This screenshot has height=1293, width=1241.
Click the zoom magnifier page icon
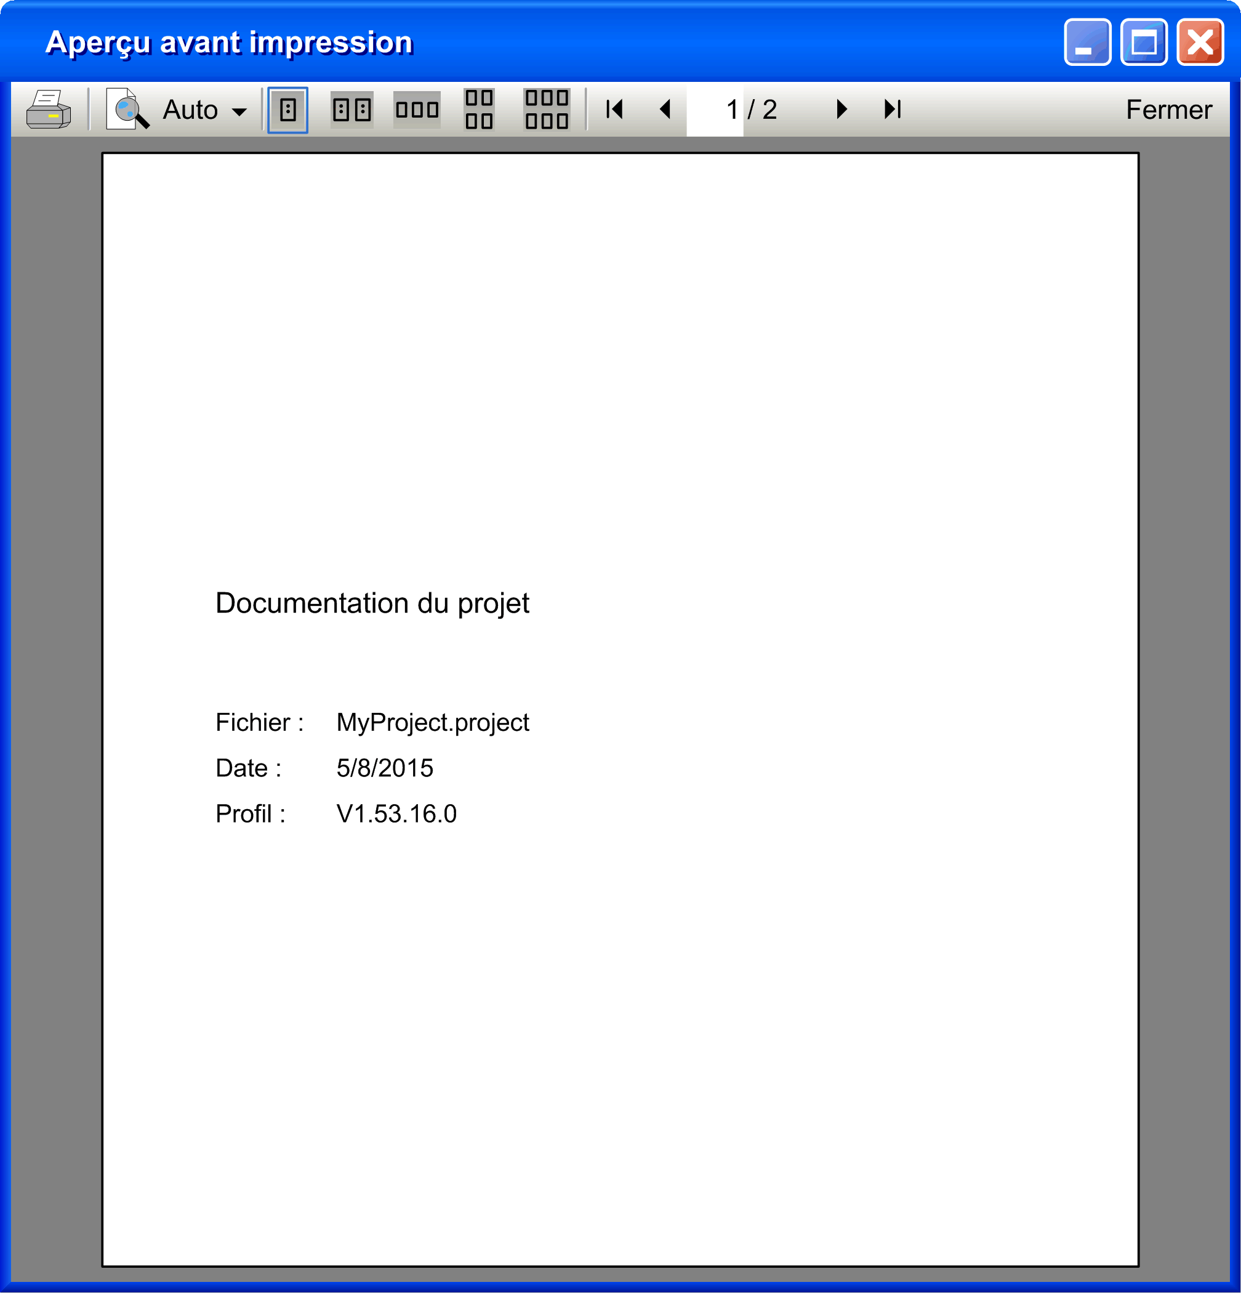tap(128, 109)
